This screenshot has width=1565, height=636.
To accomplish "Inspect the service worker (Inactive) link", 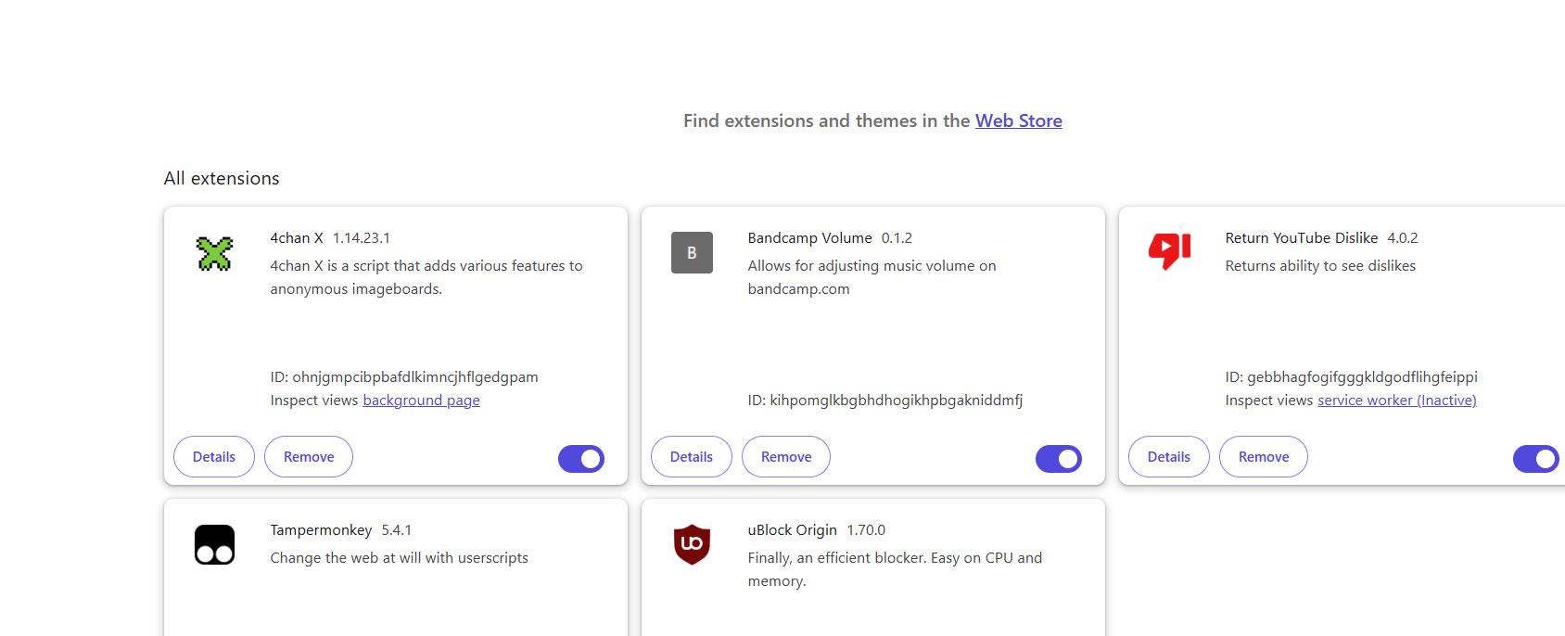I will pyautogui.click(x=1397, y=401).
